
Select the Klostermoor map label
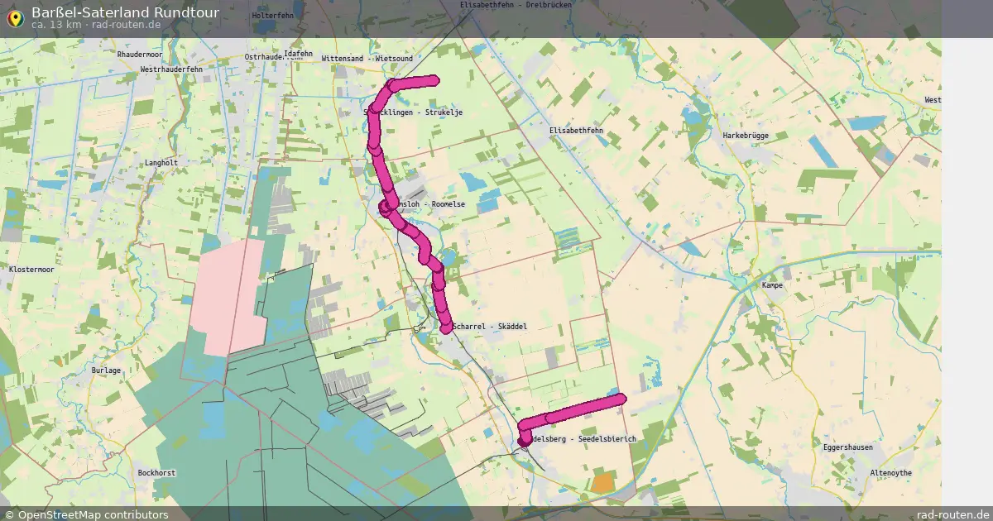click(x=31, y=270)
